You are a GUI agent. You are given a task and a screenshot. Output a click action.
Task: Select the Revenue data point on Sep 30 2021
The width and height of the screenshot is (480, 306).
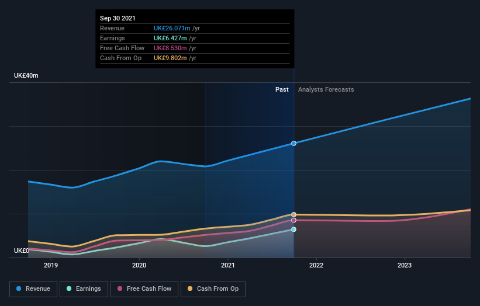[x=293, y=144]
